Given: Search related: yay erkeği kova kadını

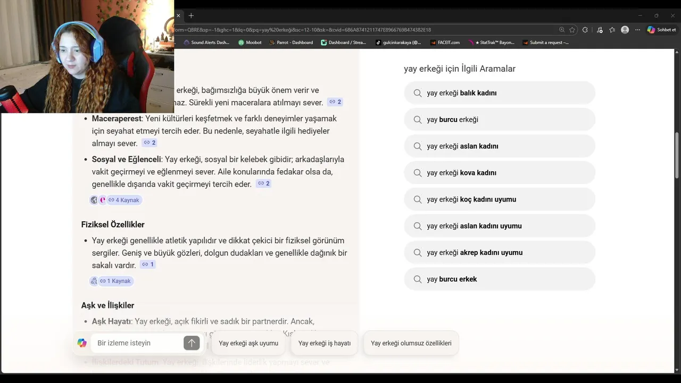Looking at the screenshot, I should point(500,173).
